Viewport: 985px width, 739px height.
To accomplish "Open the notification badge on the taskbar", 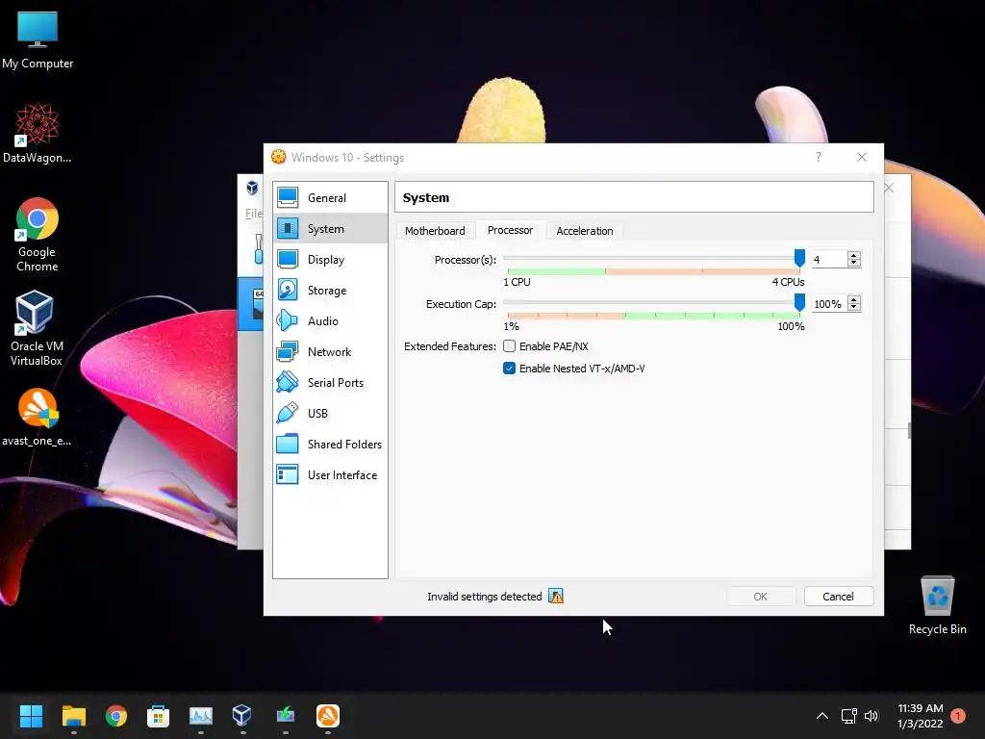I will click(x=958, y=716).
